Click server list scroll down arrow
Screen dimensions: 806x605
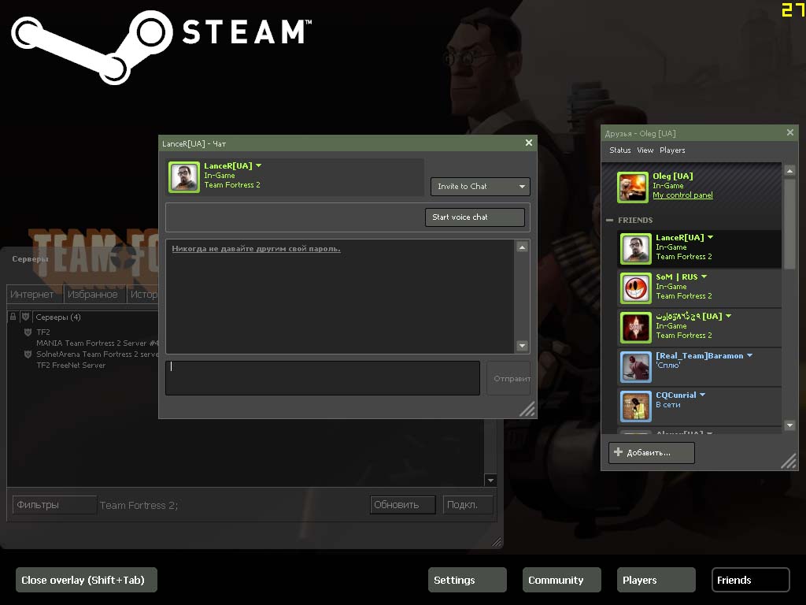(490, 480)
